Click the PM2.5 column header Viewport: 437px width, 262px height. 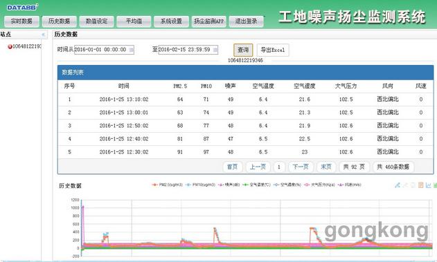pos(180,86)
